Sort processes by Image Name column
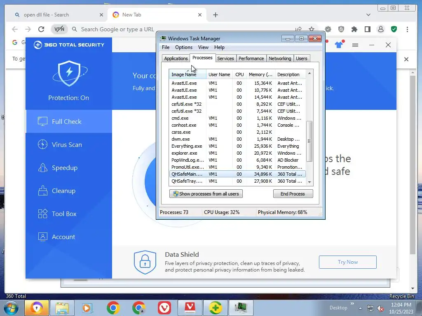 click(188, 74)
